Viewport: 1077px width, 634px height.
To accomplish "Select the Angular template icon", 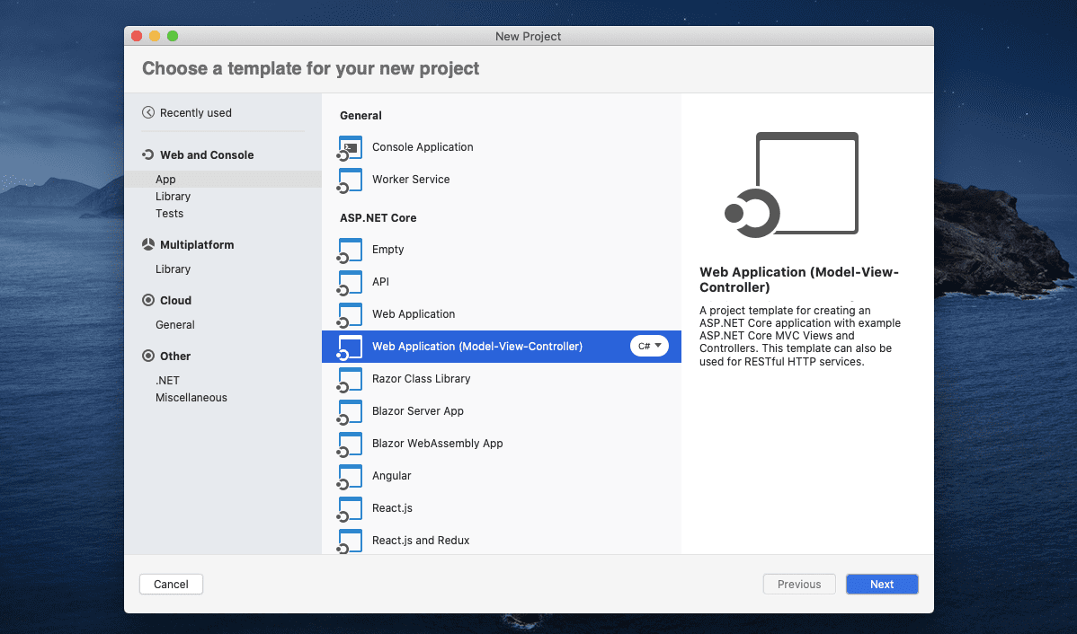I will tap(350, 476).
